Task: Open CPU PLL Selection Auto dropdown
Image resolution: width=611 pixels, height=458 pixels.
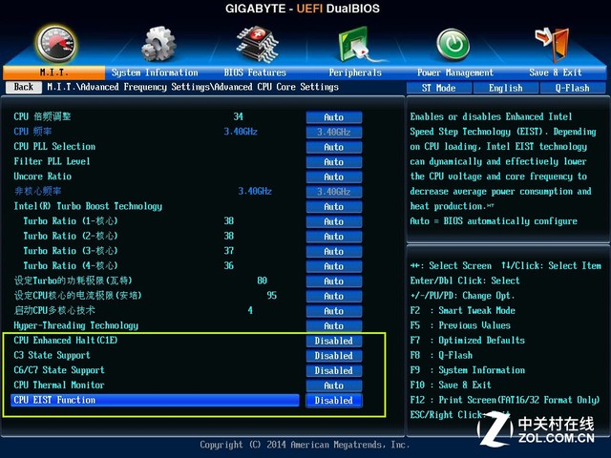Action: pos(334,147)
